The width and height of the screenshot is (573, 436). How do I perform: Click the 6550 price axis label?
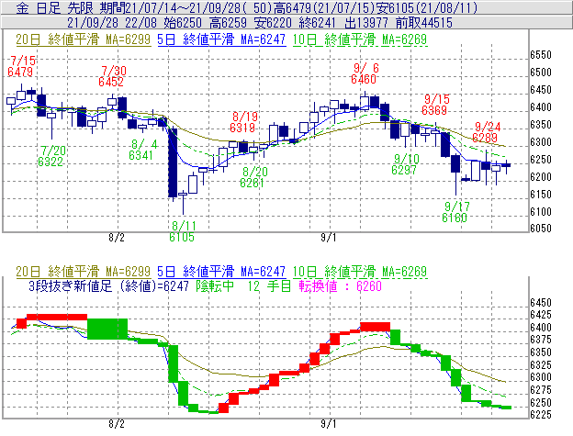pos(541,55)
